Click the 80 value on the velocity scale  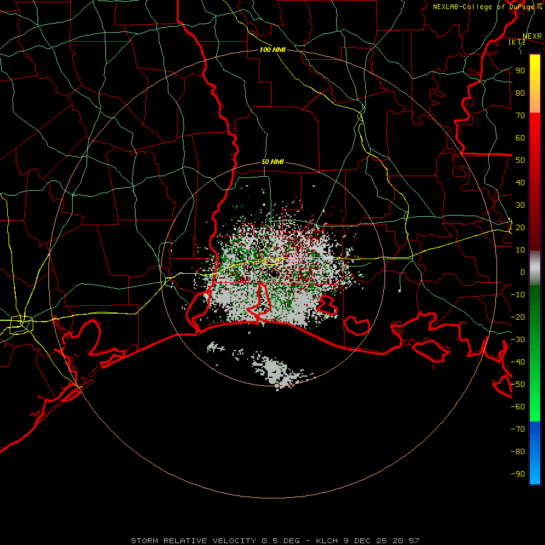click(x=520, y=93)
